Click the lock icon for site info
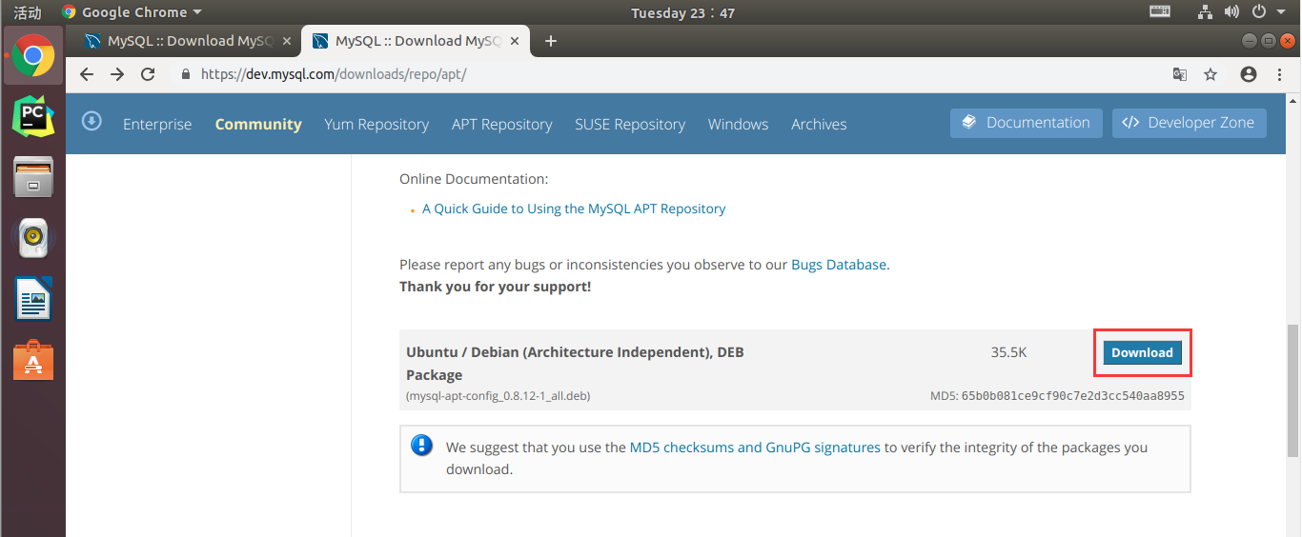This screenshot has height=537, width=1302. (x=186, y=74)
